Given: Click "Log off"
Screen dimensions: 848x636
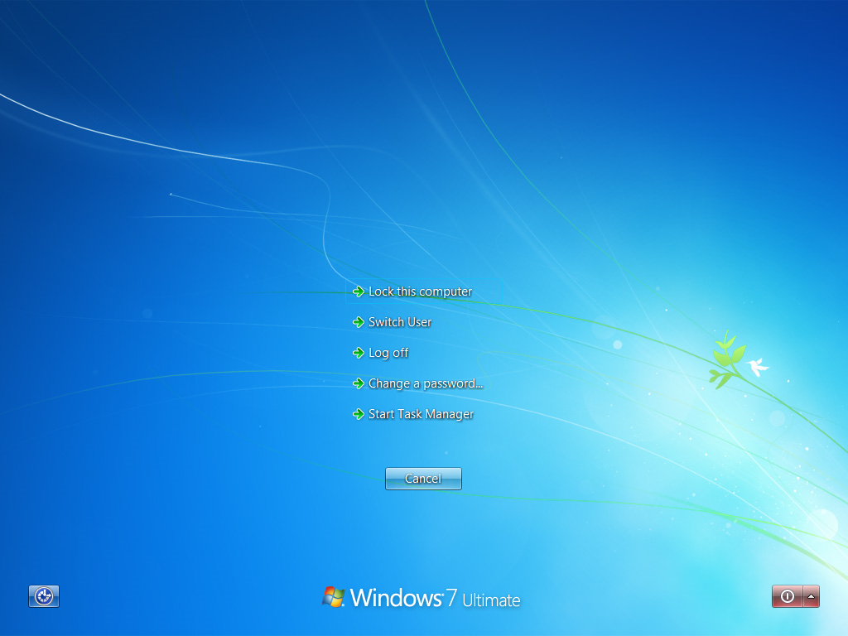Looking at the screenshot, I should pyautogui.click(x=387, y=353).
